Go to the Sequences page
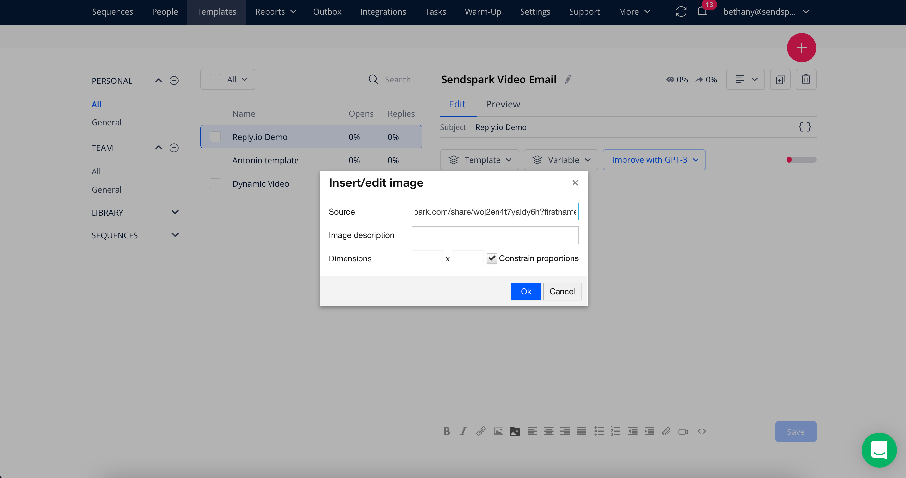906x478 pixels. 113,12
